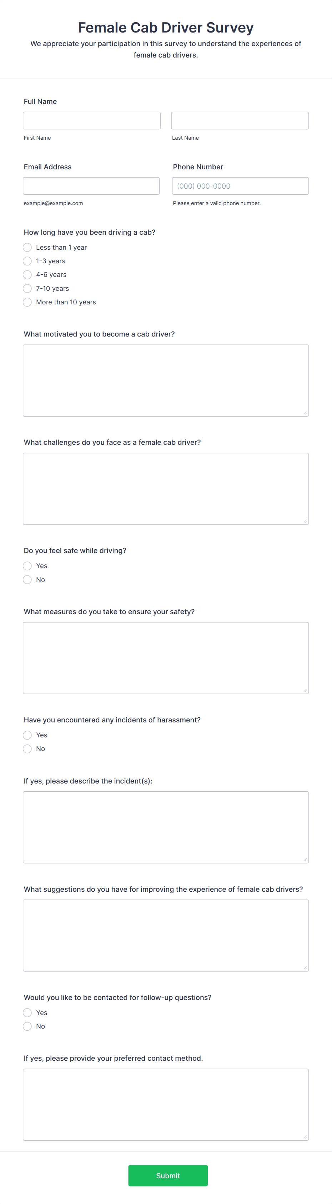
Task: Choose Yes for follow-up contact
Action: 27,1013
